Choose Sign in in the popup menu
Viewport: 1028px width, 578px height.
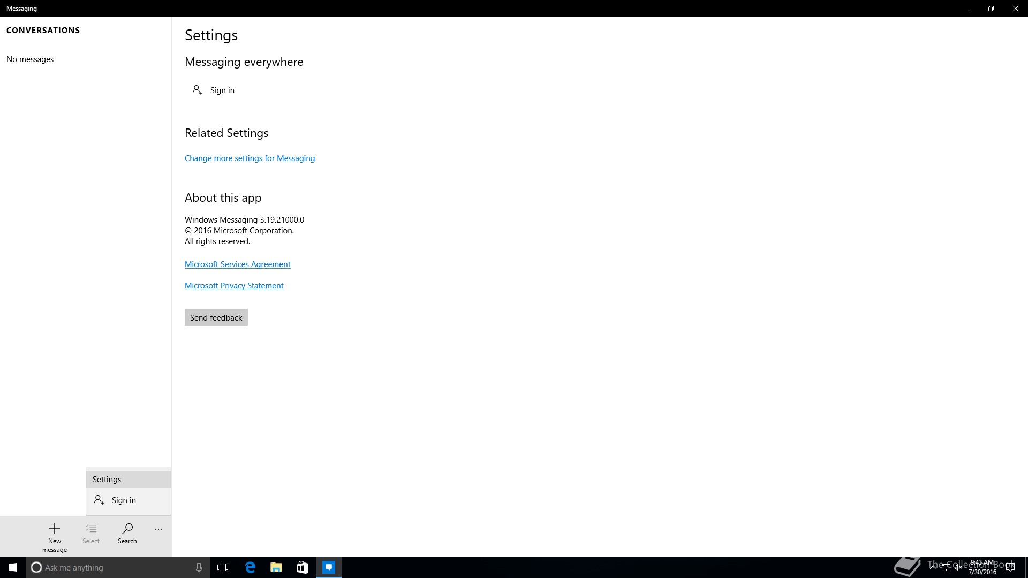tap(128, 500)
